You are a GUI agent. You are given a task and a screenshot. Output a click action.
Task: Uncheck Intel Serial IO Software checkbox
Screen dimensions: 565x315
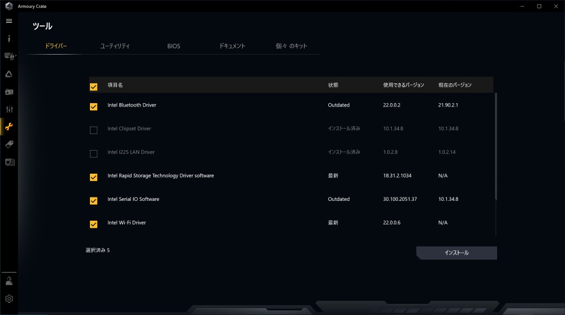[94, 201]
